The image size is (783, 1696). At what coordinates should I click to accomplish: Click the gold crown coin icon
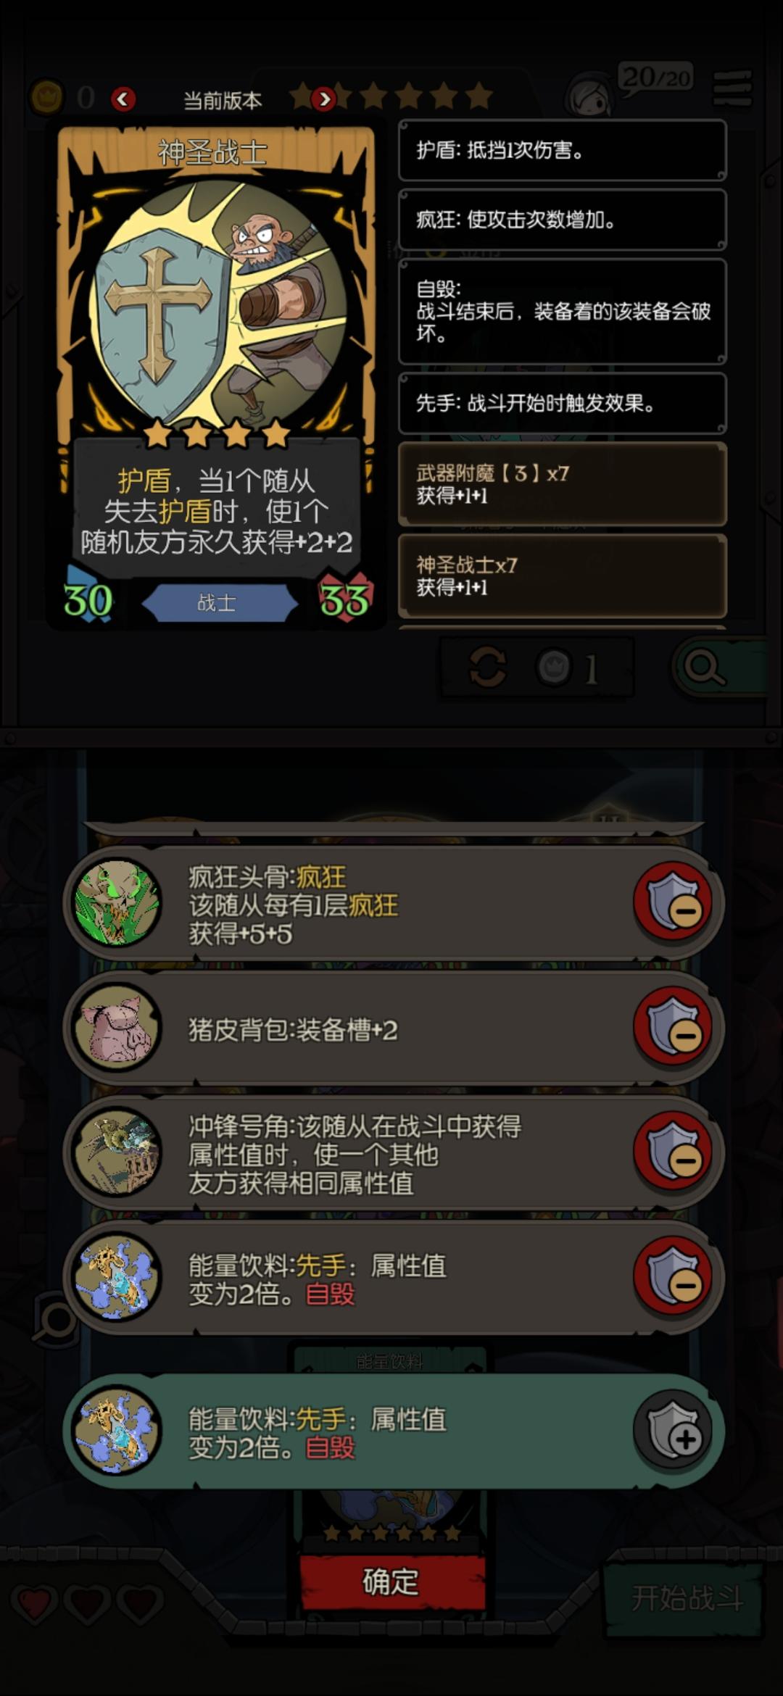47,97
